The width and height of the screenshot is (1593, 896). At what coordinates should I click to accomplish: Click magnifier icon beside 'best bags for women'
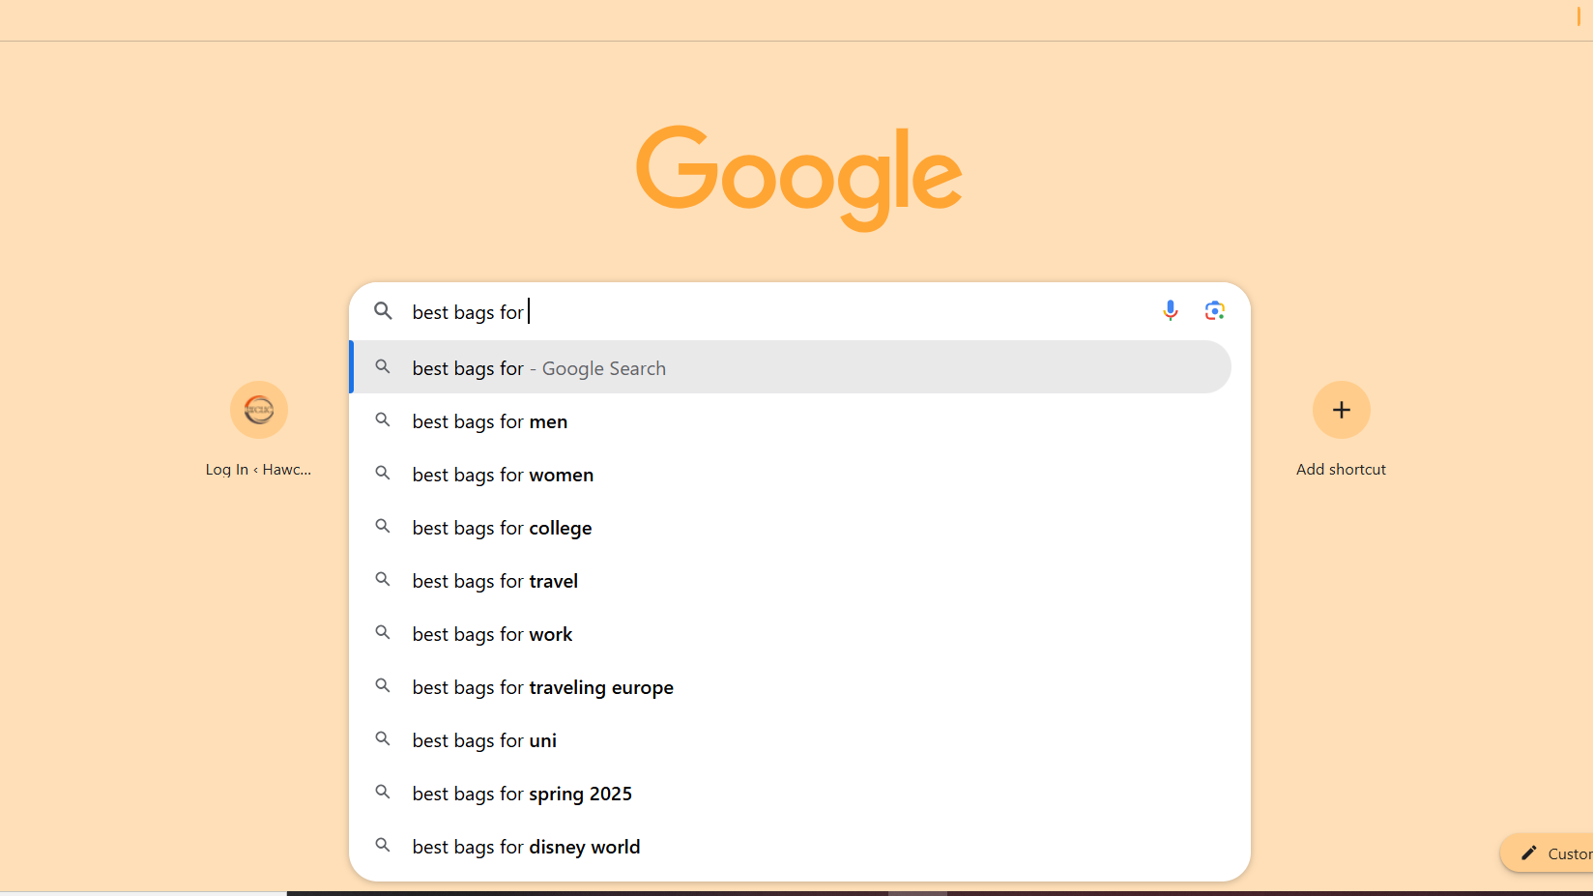(x=383, y=474)
